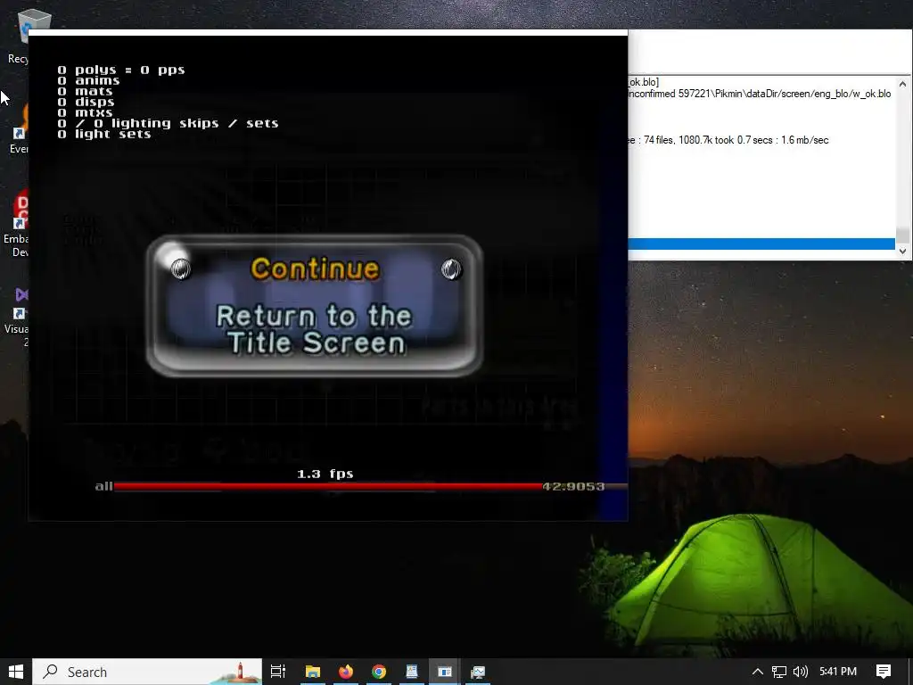Viewport: 913px width, 685px height.
Task: Click the red 'all' timing bar
Action: [x=328, y=486]
